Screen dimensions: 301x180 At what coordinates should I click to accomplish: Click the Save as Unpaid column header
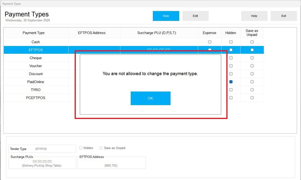252,33
